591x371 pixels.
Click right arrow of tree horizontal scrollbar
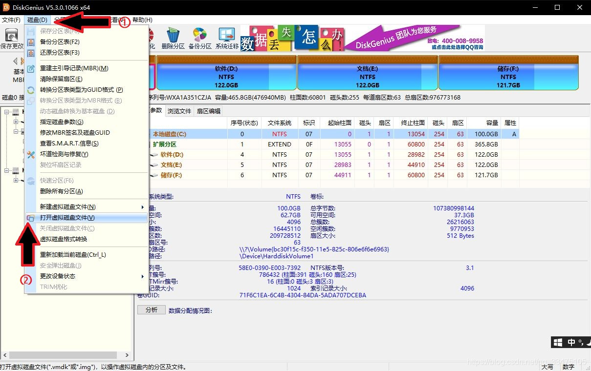128,355
